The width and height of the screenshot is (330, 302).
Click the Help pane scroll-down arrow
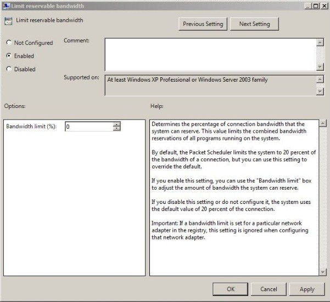(x=323, y=272)
